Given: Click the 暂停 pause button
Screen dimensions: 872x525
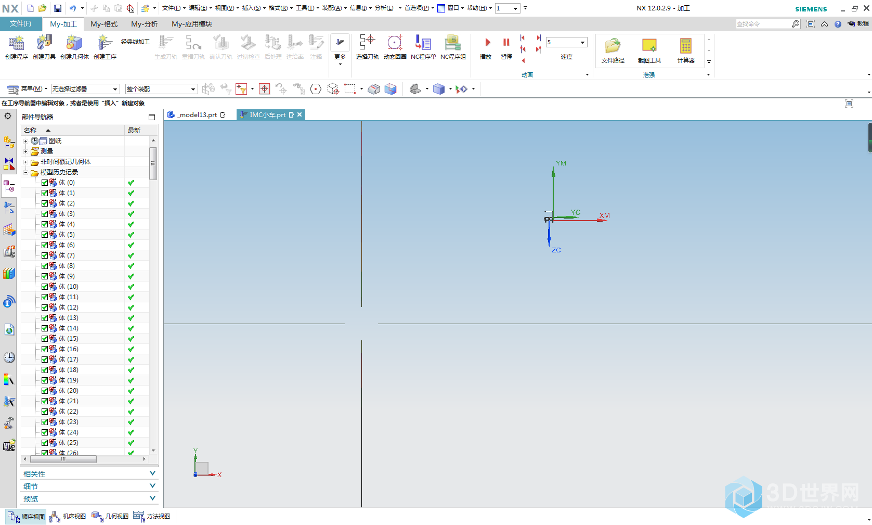Looking at the screenshot, I should pyautogui.click(x=506, y=48).
